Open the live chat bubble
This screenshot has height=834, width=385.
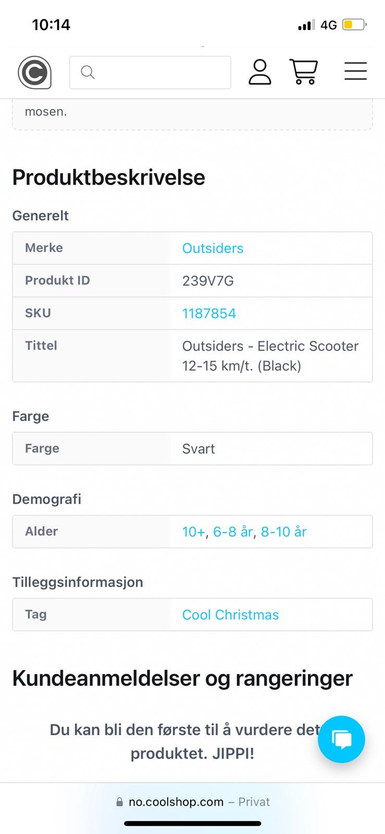tap(341, 739)
